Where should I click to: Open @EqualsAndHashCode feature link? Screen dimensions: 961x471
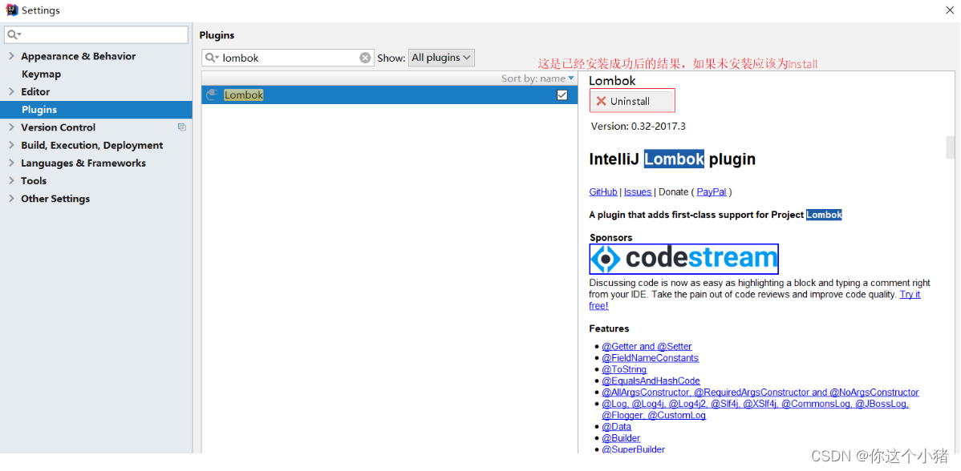(x=651, y=380)
